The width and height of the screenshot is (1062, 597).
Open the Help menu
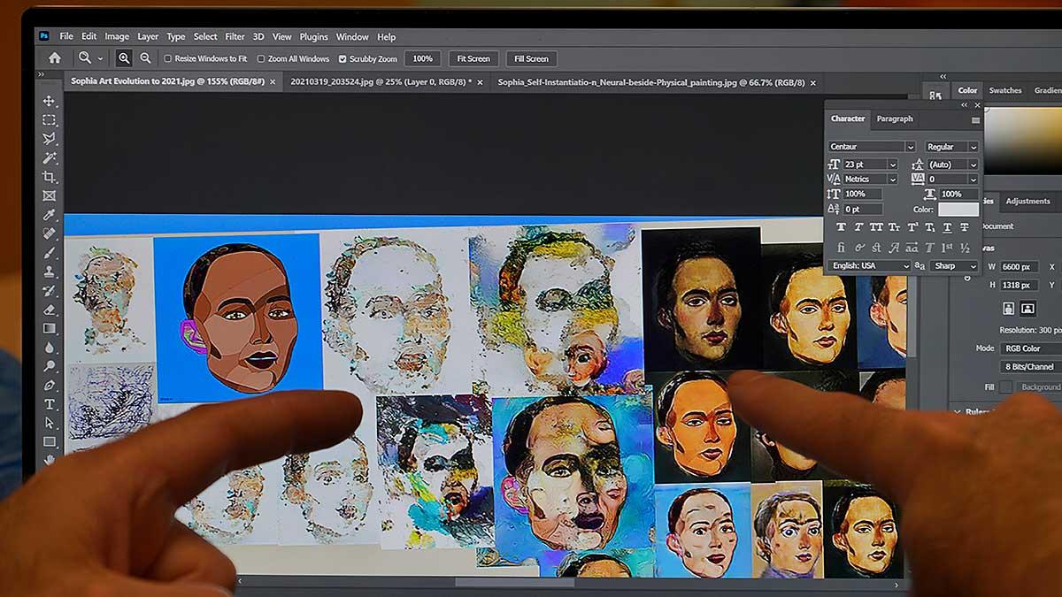387,36
